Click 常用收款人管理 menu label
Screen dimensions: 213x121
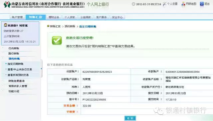[18, 86]
